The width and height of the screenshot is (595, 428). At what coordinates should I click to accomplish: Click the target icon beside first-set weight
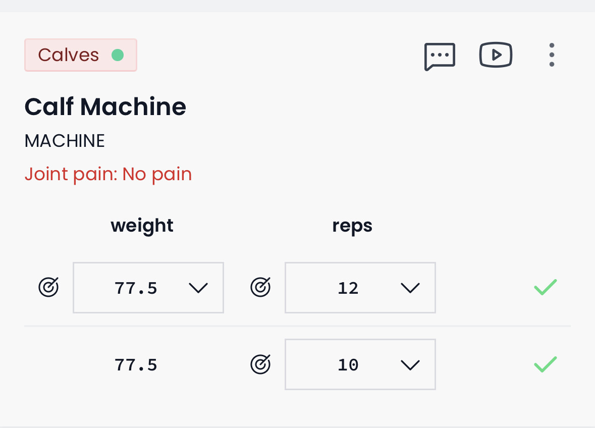click(x=48, y=288)
